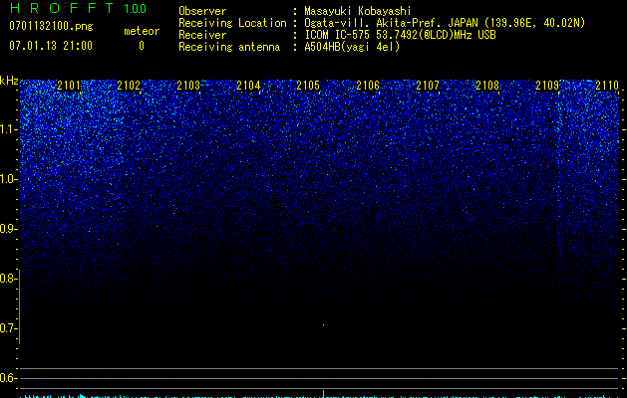Click the 1.0 kHz frequency label

(9, 179)
